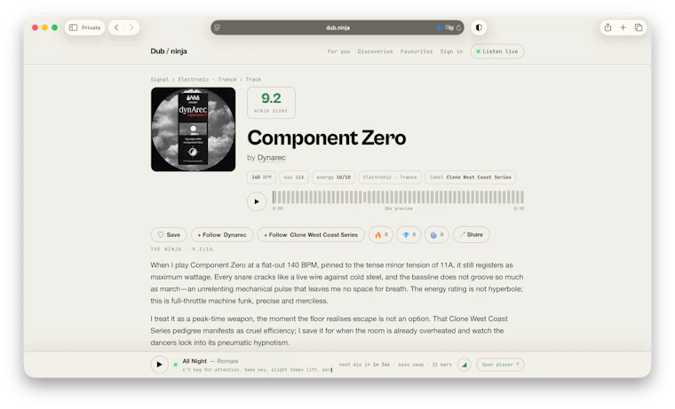Open the Favourites nav item

tap(417, 51)
